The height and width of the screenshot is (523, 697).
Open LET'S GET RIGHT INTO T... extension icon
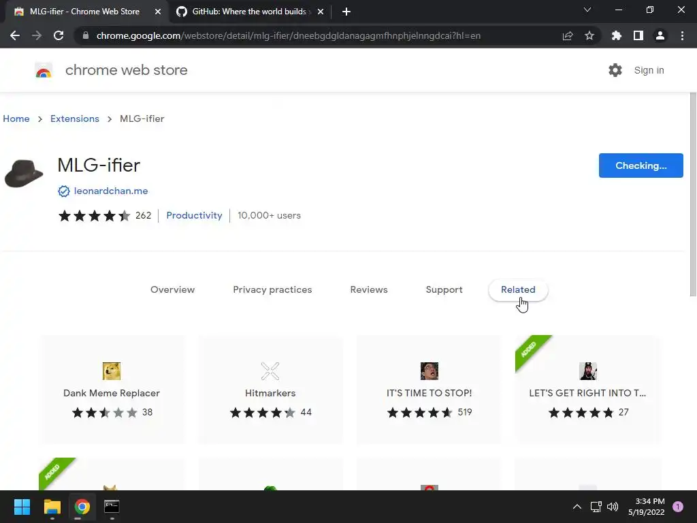click(x=587, y=371)
